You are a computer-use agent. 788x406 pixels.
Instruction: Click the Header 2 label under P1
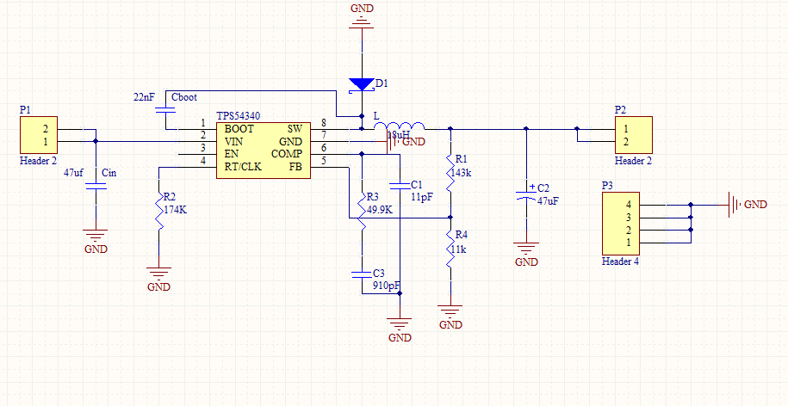(38, 161)
